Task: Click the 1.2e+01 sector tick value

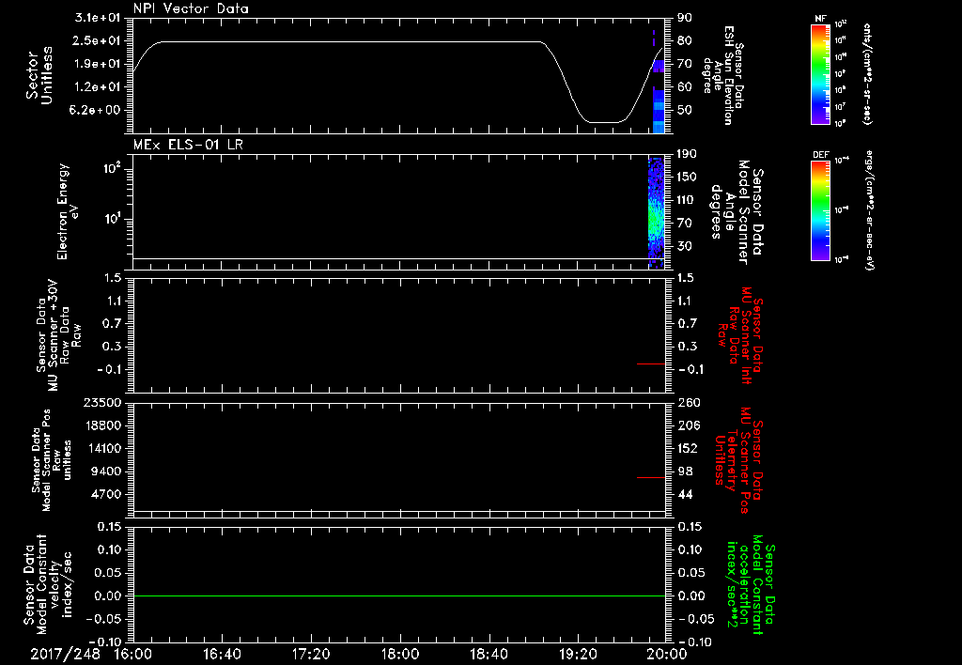Action: (x=98, y=87)
